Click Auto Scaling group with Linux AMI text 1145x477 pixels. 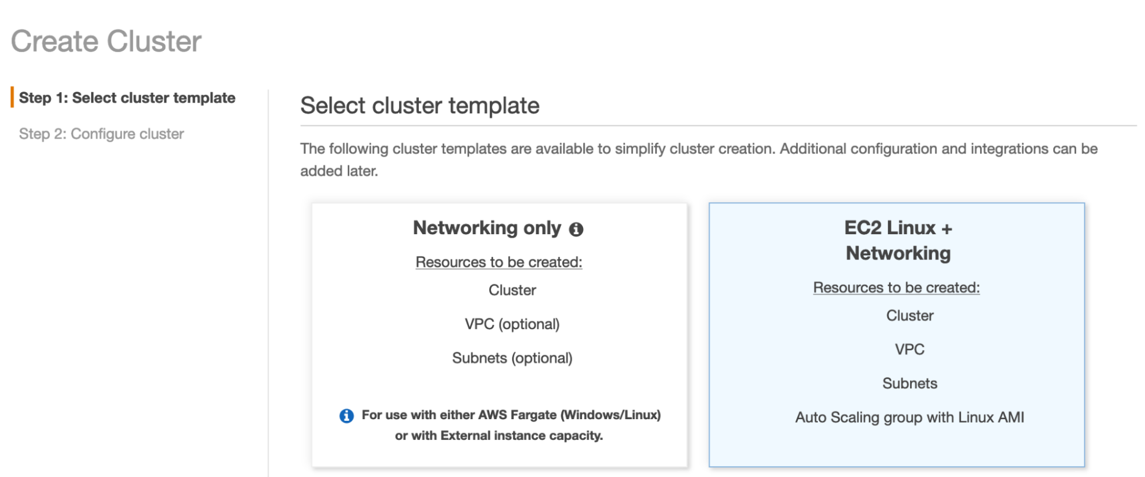(x=909, y=417)
